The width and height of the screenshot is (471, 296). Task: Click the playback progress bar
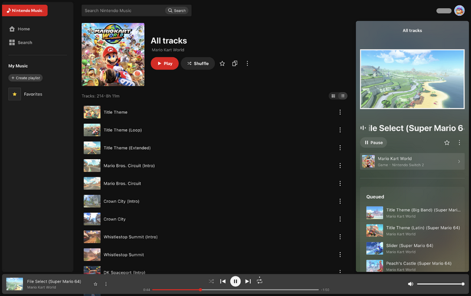tap(235, 290)
